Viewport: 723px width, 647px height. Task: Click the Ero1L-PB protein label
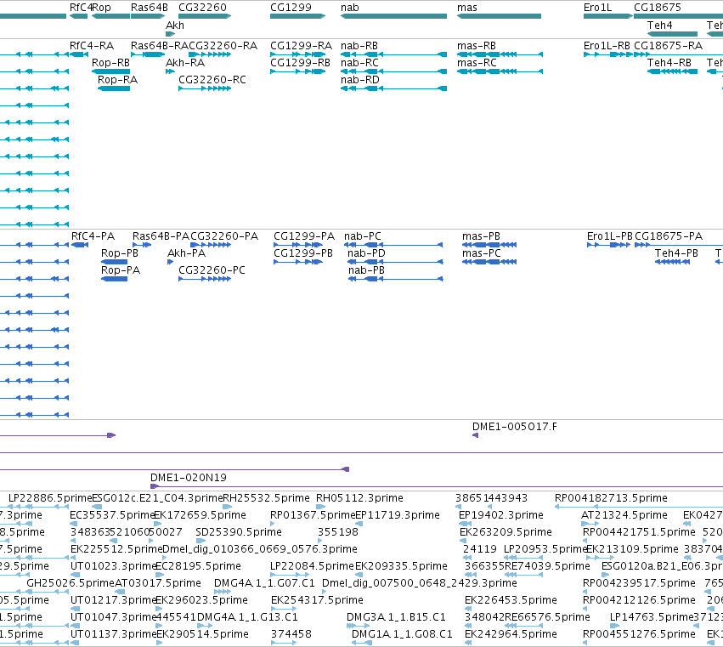coord(609,236)
